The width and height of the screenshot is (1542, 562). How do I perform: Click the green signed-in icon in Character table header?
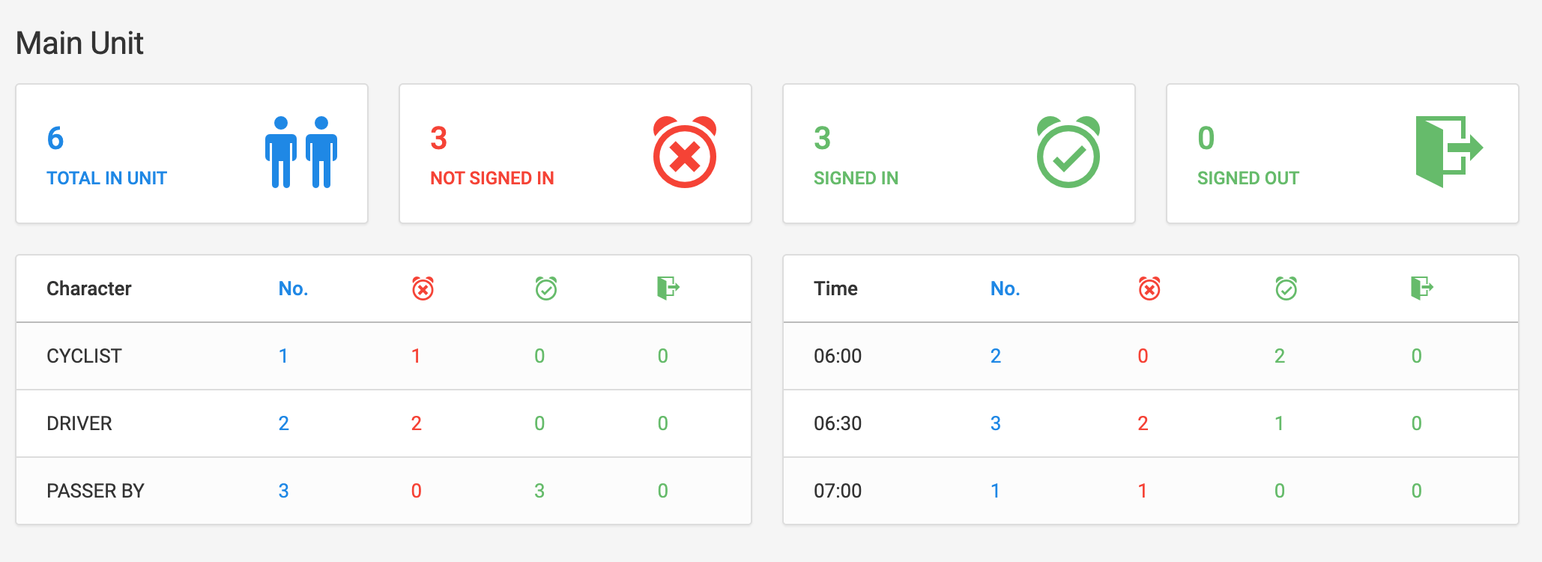point(545,288)
